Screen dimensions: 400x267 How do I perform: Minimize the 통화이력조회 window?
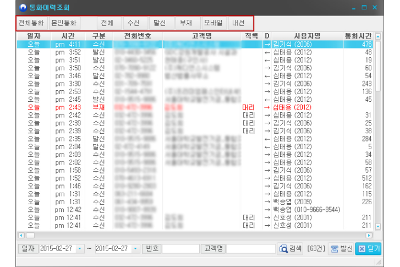click(x=354, y=8)
